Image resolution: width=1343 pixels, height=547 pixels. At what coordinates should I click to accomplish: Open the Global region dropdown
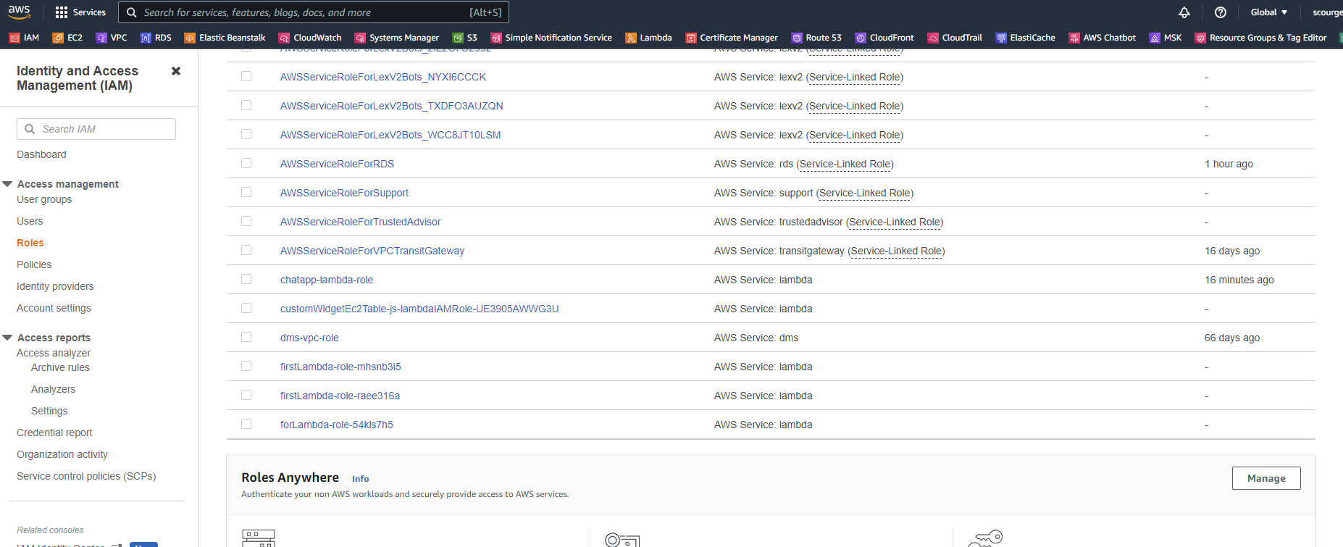(x=1268, y=12)
